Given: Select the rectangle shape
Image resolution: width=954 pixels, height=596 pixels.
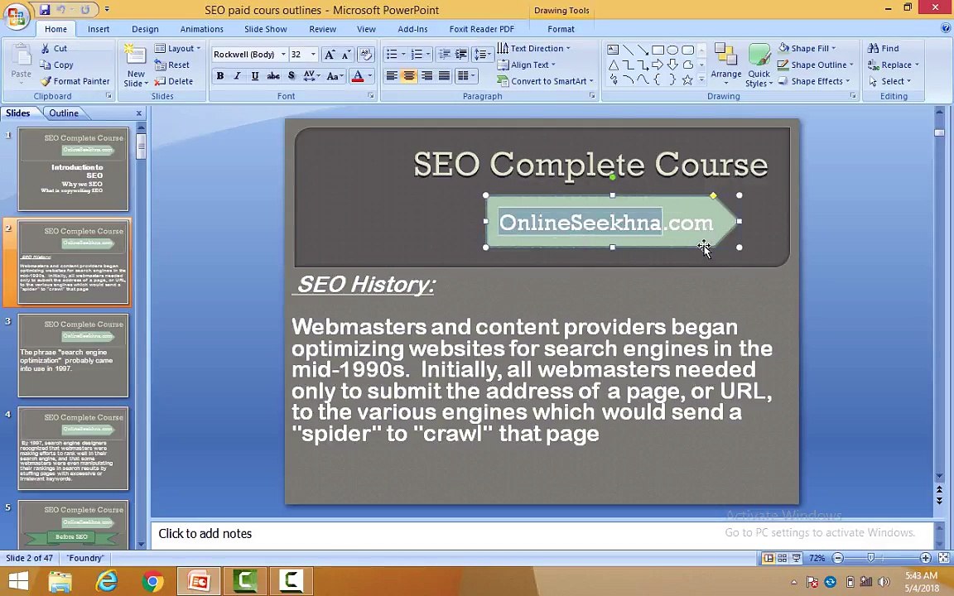Looking at the screenshot, I should tap(658, 50).
